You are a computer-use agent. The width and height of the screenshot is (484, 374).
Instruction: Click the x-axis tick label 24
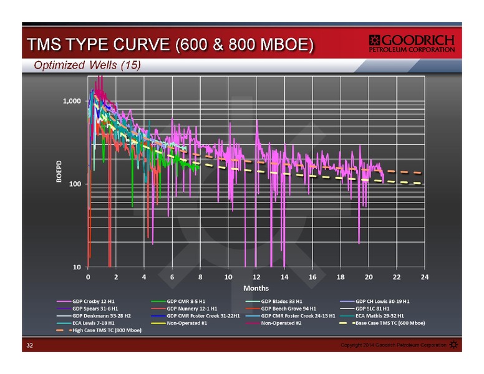pos(424,277)
